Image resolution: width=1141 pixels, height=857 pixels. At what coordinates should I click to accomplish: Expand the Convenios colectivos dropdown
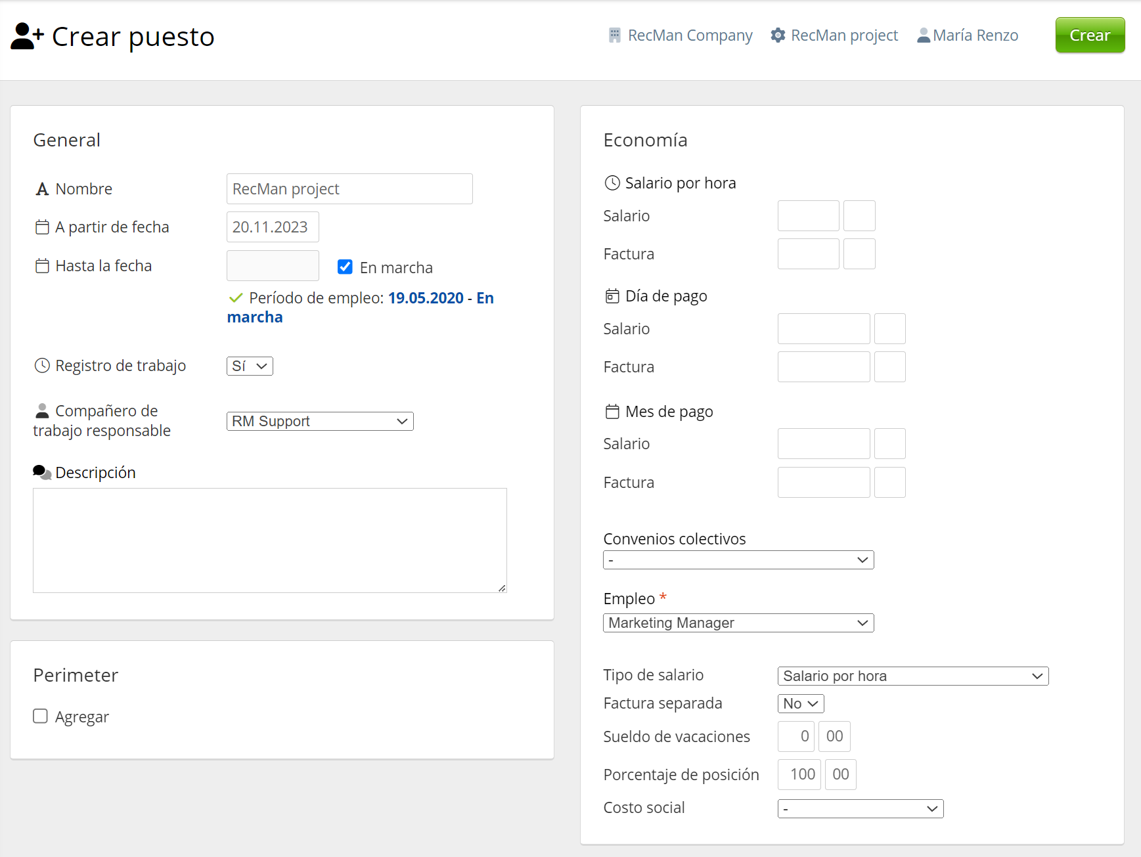(x=738, y=560)
